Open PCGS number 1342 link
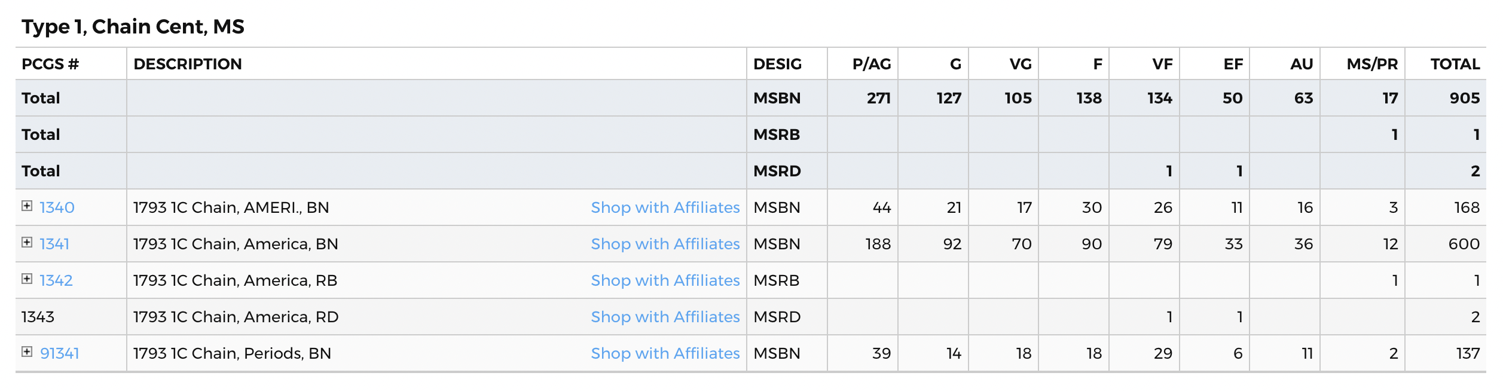The height and width of the screenshot is (391, 1503). [56, 280]
